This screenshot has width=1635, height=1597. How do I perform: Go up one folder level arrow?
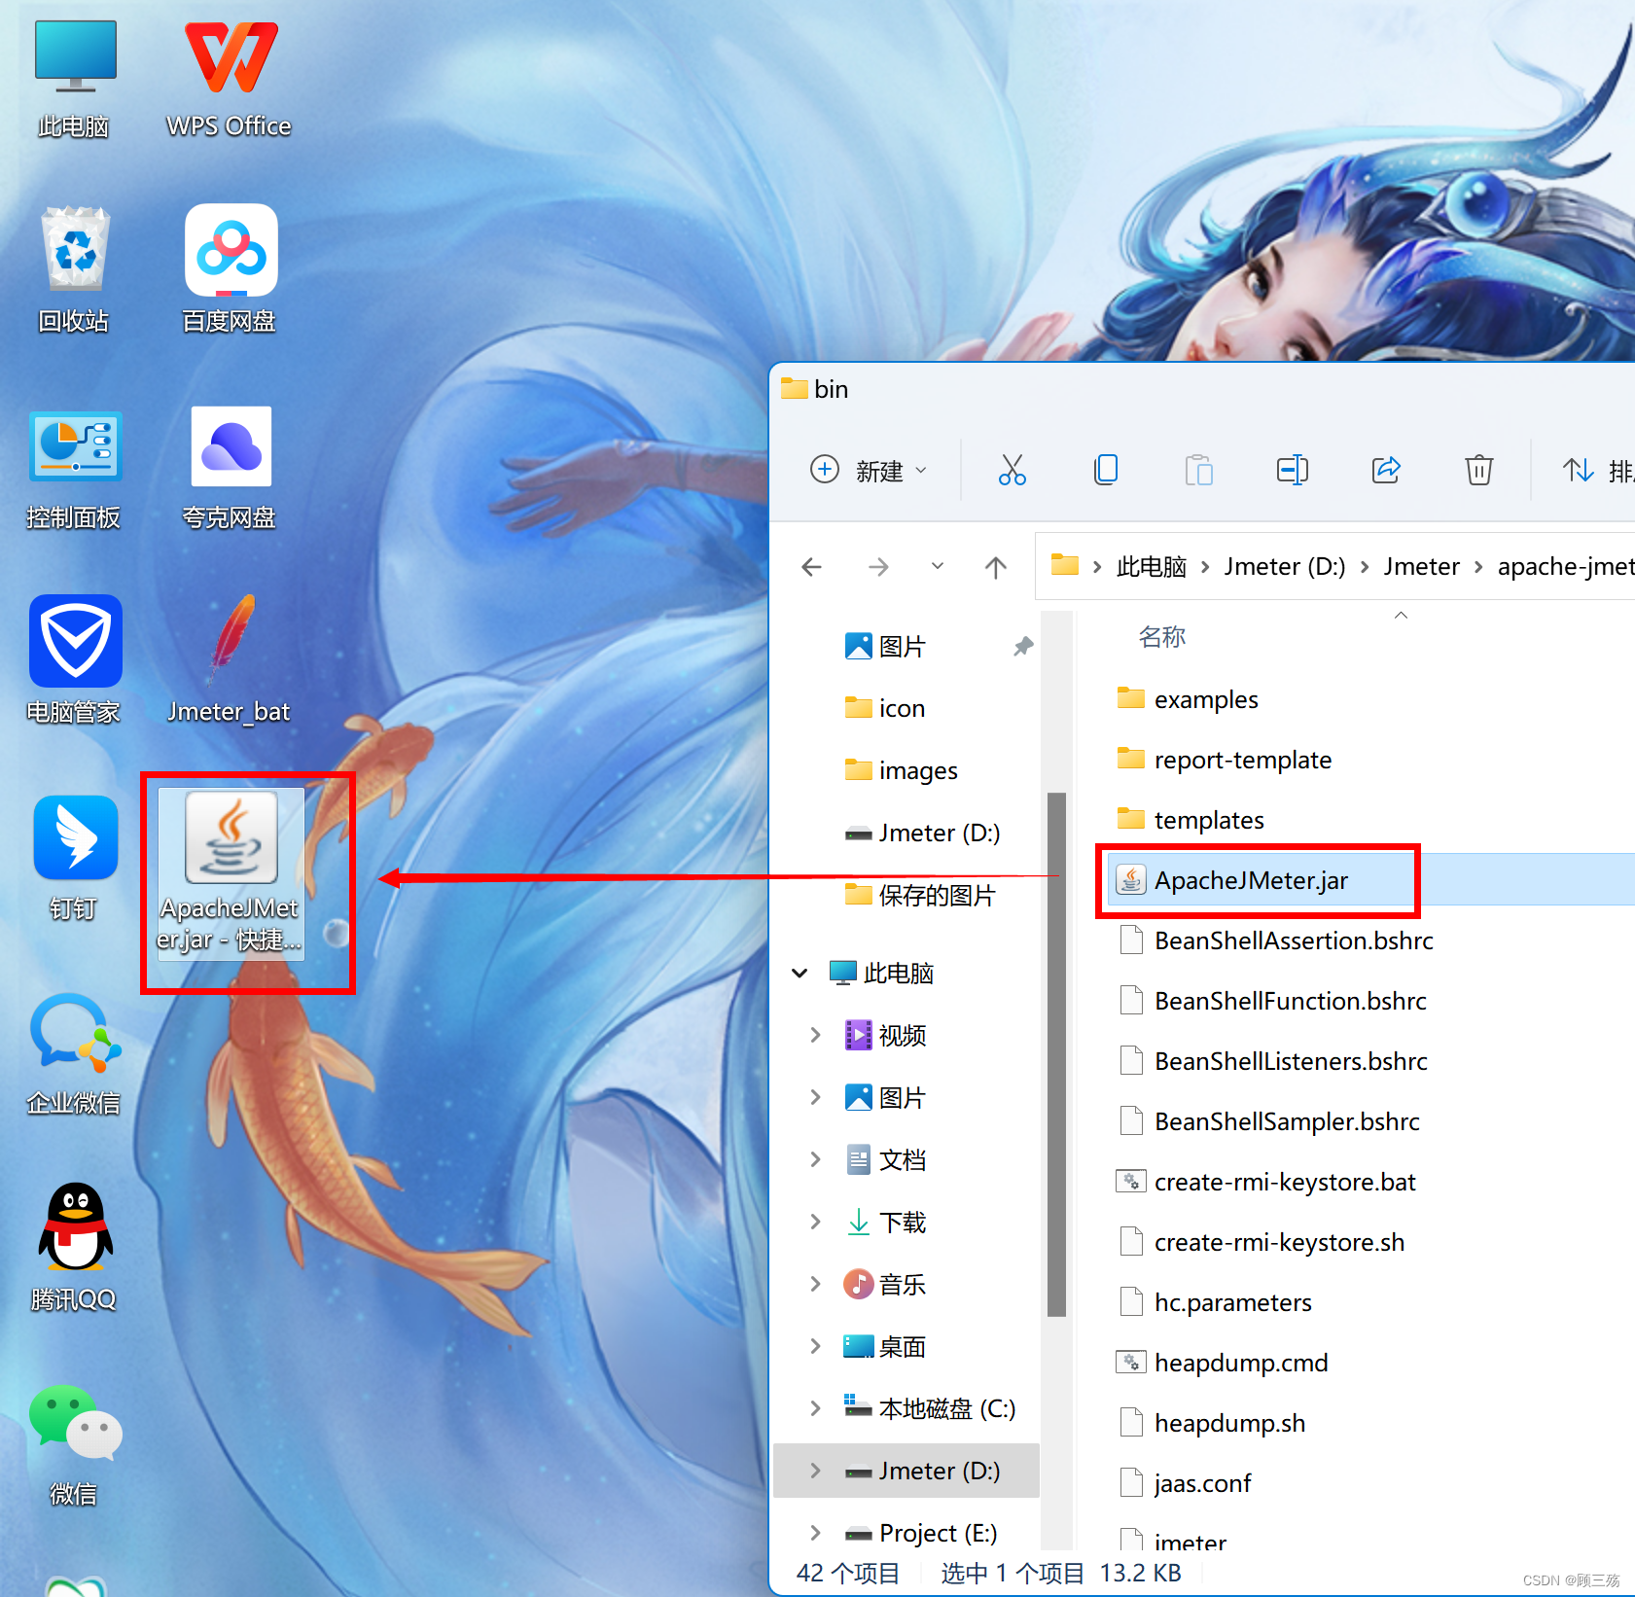[995, 567]
